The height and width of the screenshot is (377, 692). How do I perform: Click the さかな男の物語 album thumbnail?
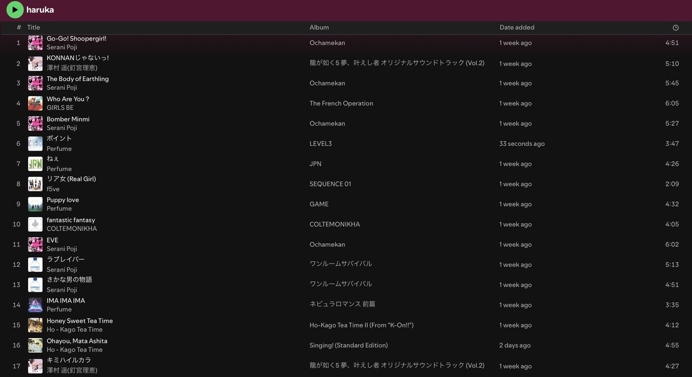35,285
